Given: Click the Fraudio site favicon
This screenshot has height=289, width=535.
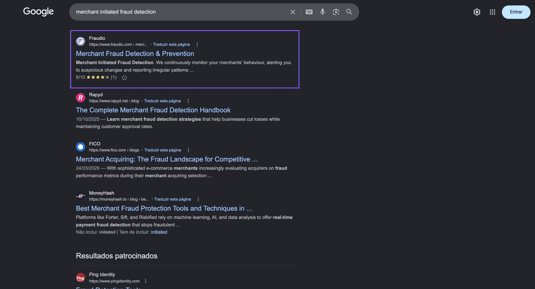Looking at the screenshot, I should (x=80, y=41).
